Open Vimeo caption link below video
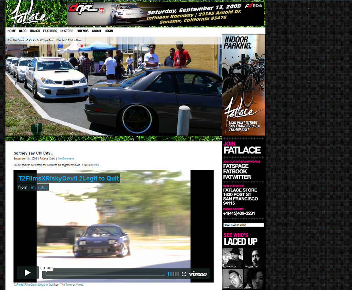The width and height of the screenshot is (352, 290). tap(79, 285)
